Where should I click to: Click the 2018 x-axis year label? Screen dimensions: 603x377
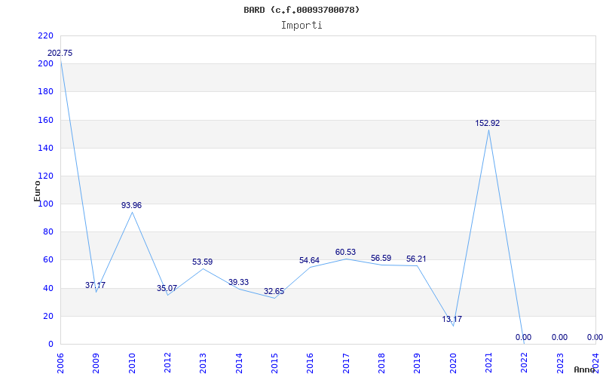point(381,363)
